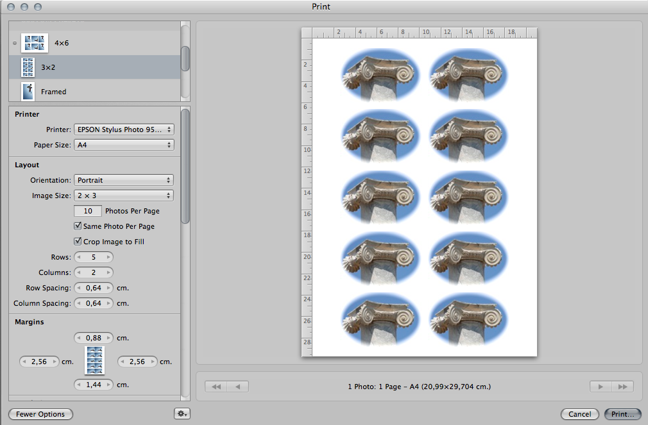The height and width of the screenshot is (425, 648).
Task: Increase the Rows value
Action: (x=108, y=257)
